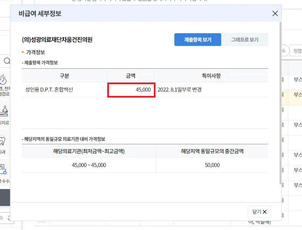Screen dimensions: 302x230
Task: Switch to the 그래프로 보기 tab
Action: point(244,39)
